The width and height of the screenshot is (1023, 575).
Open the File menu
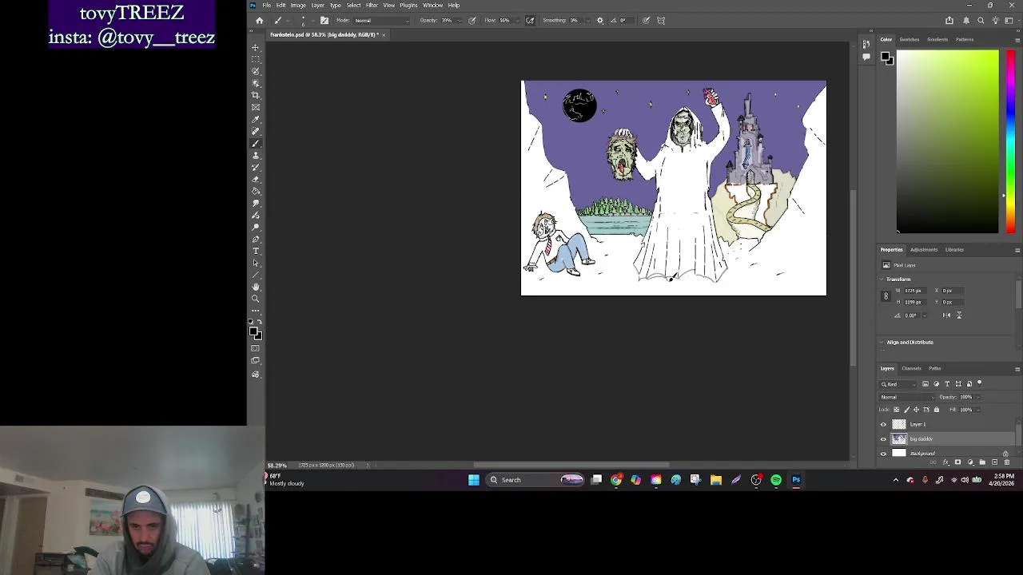[x=267, y=6]
